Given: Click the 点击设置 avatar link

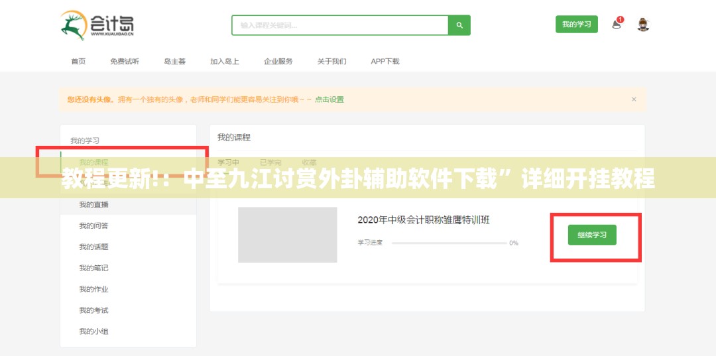Looking at the screenshot, I should pos(329,99).
